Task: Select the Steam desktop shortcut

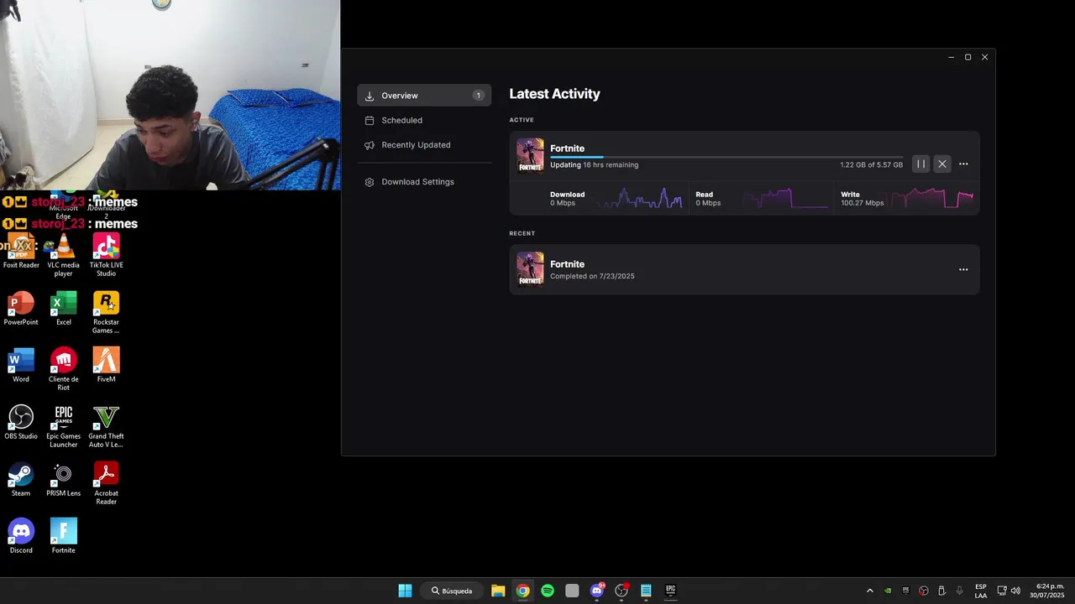Action: (21, 480)
